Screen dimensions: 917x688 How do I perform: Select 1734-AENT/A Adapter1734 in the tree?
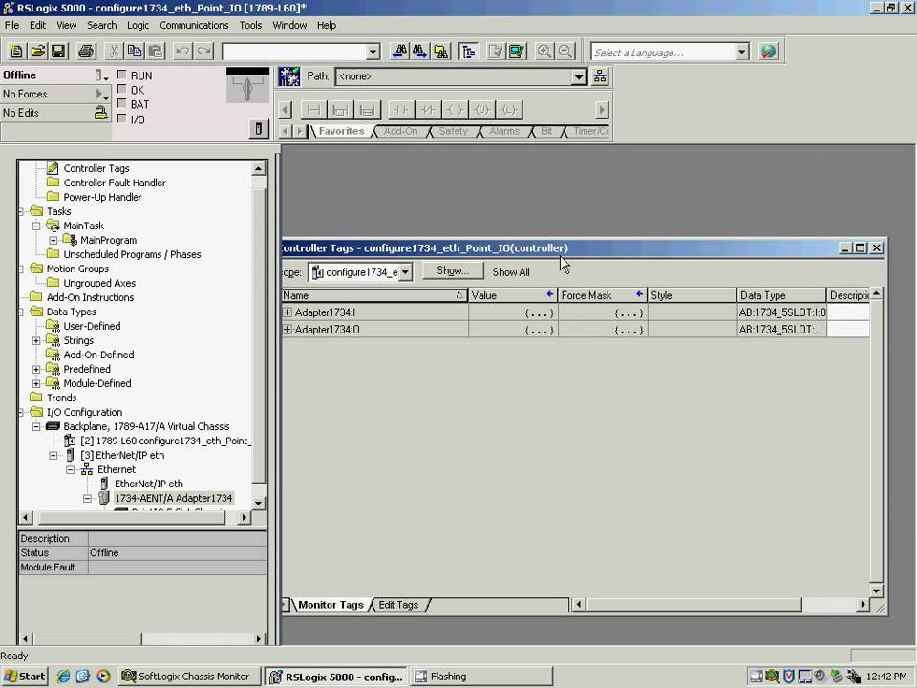173,498
